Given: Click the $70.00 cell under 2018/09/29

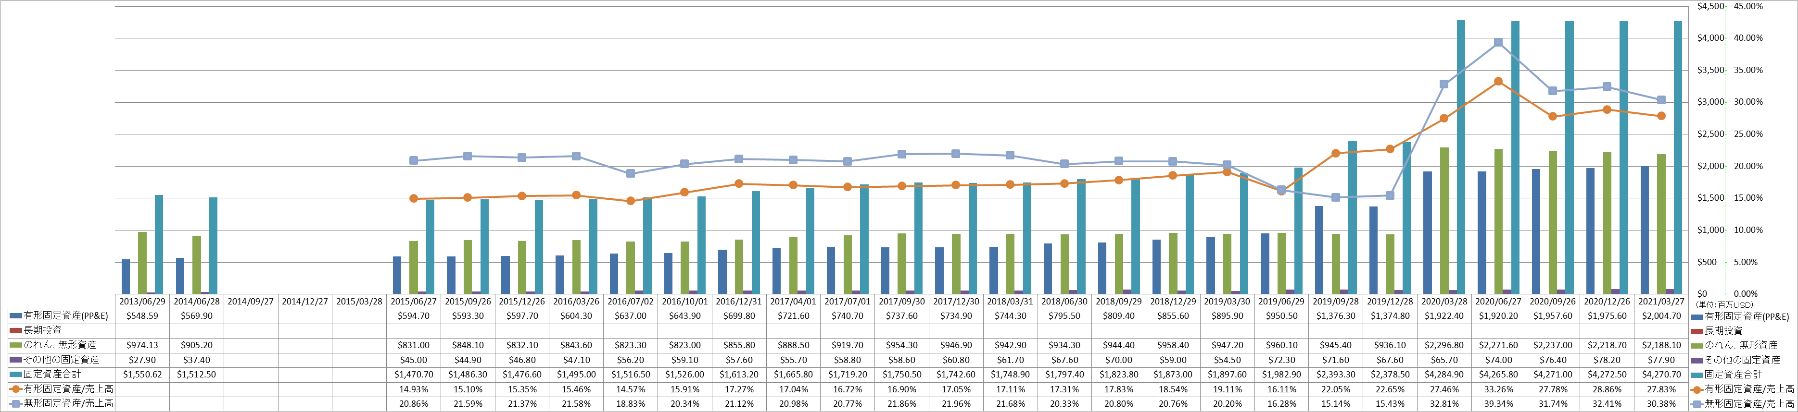Looking at the screenshot, I should coord(1118,360).
